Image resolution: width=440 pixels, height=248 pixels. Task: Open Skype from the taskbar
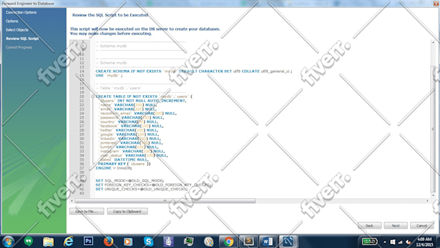tap(148, 242)
